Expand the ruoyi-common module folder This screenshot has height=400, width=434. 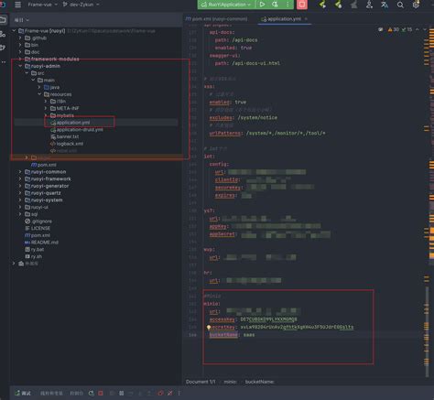(20, 172)
